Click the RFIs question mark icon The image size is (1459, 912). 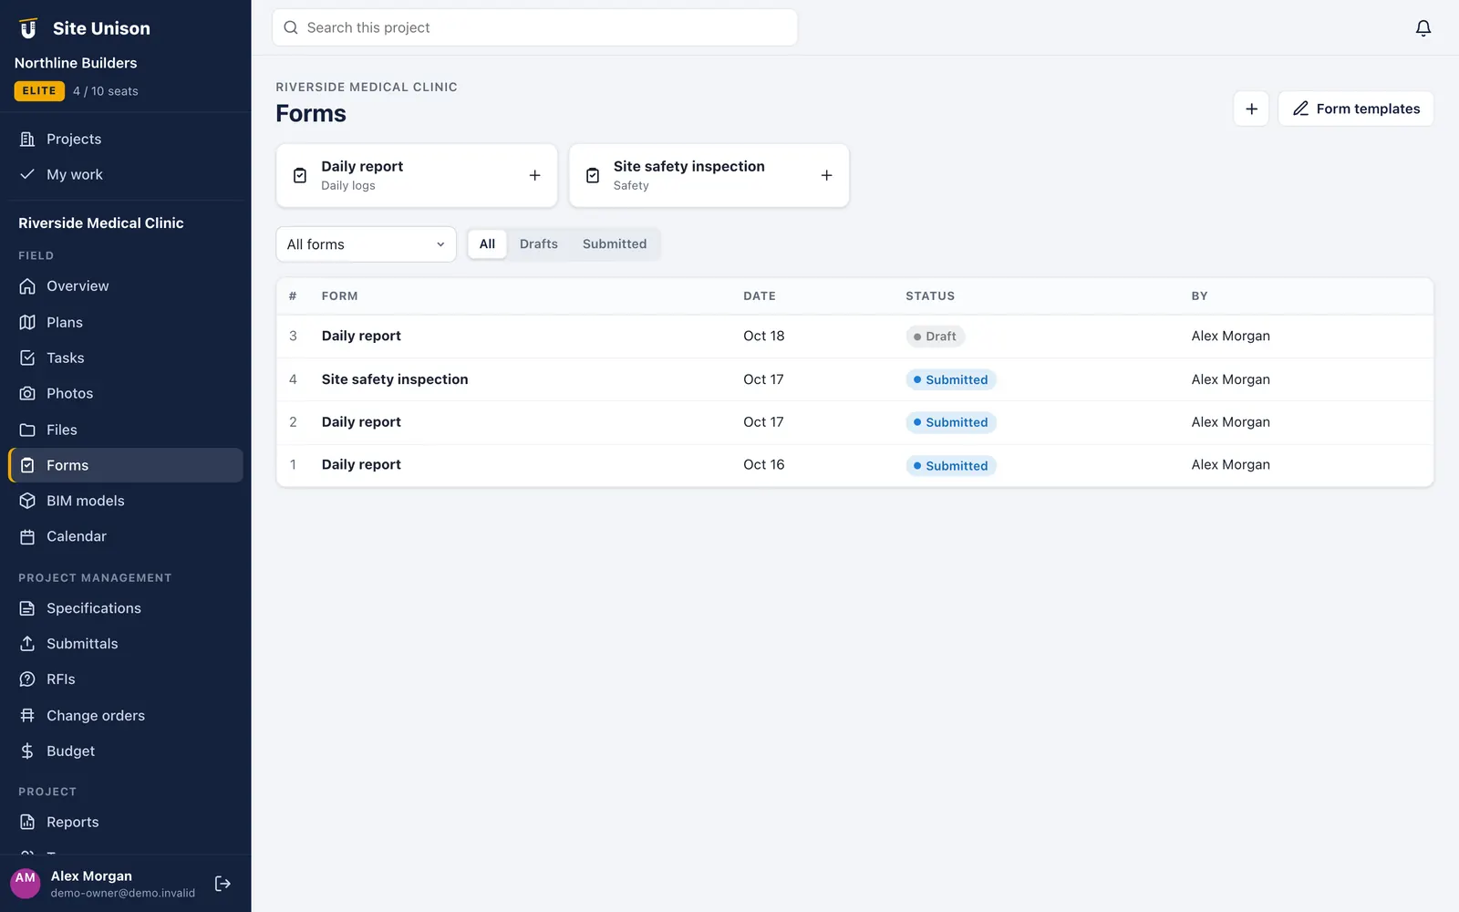[x=27, y=679]
